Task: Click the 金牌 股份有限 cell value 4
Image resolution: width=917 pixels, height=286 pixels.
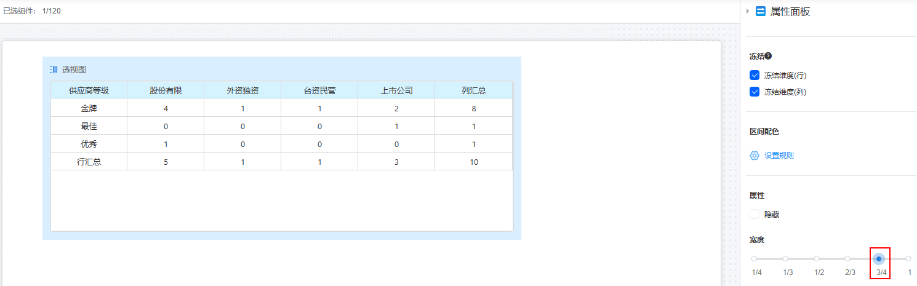Action: click(166, 108)
